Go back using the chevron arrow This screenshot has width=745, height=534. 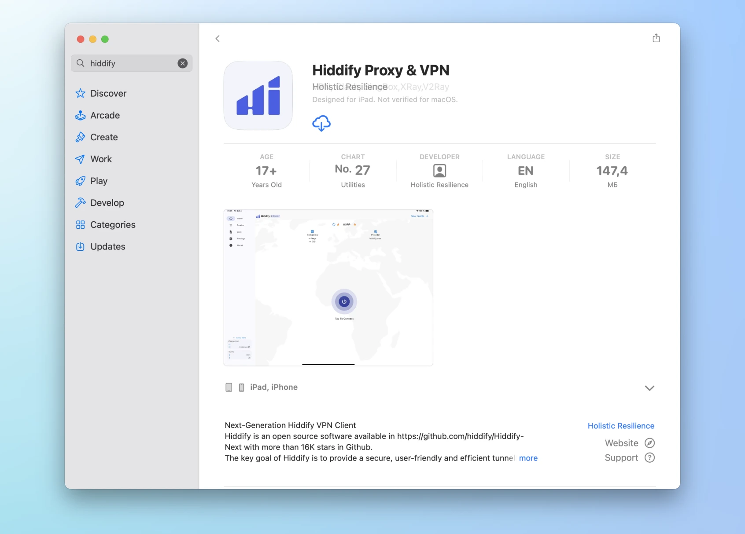(x=218, y=39)
